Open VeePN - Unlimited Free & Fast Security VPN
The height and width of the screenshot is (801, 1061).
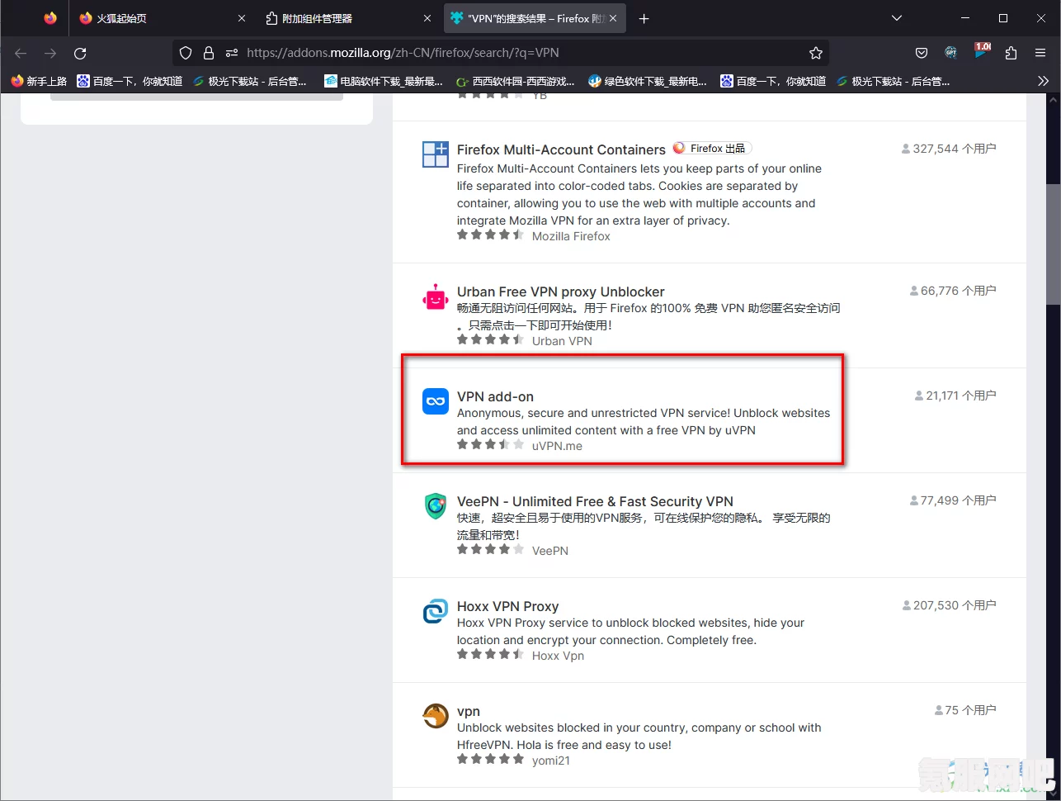click(595, 501)
